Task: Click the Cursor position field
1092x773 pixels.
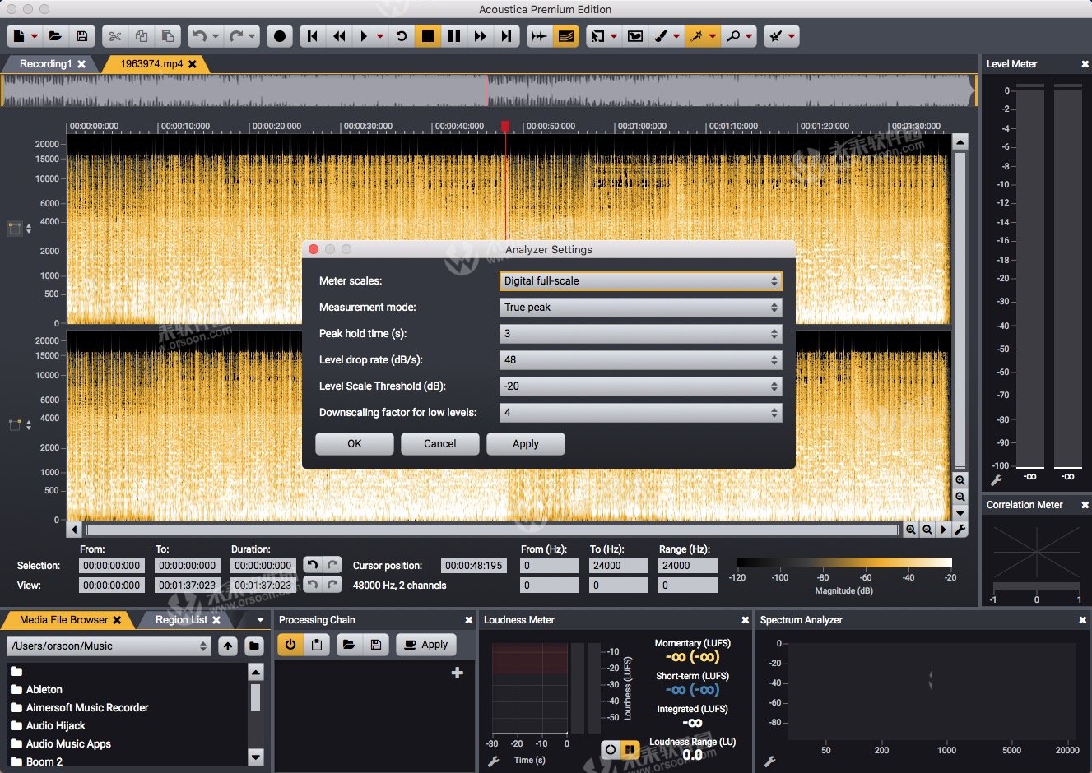Action: tap(473, 566)
